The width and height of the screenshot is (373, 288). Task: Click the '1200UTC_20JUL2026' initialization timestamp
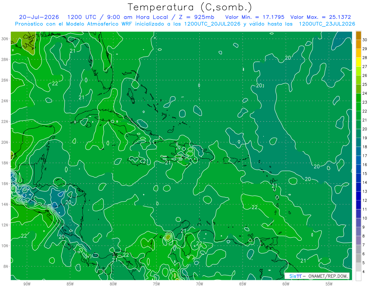212,24
